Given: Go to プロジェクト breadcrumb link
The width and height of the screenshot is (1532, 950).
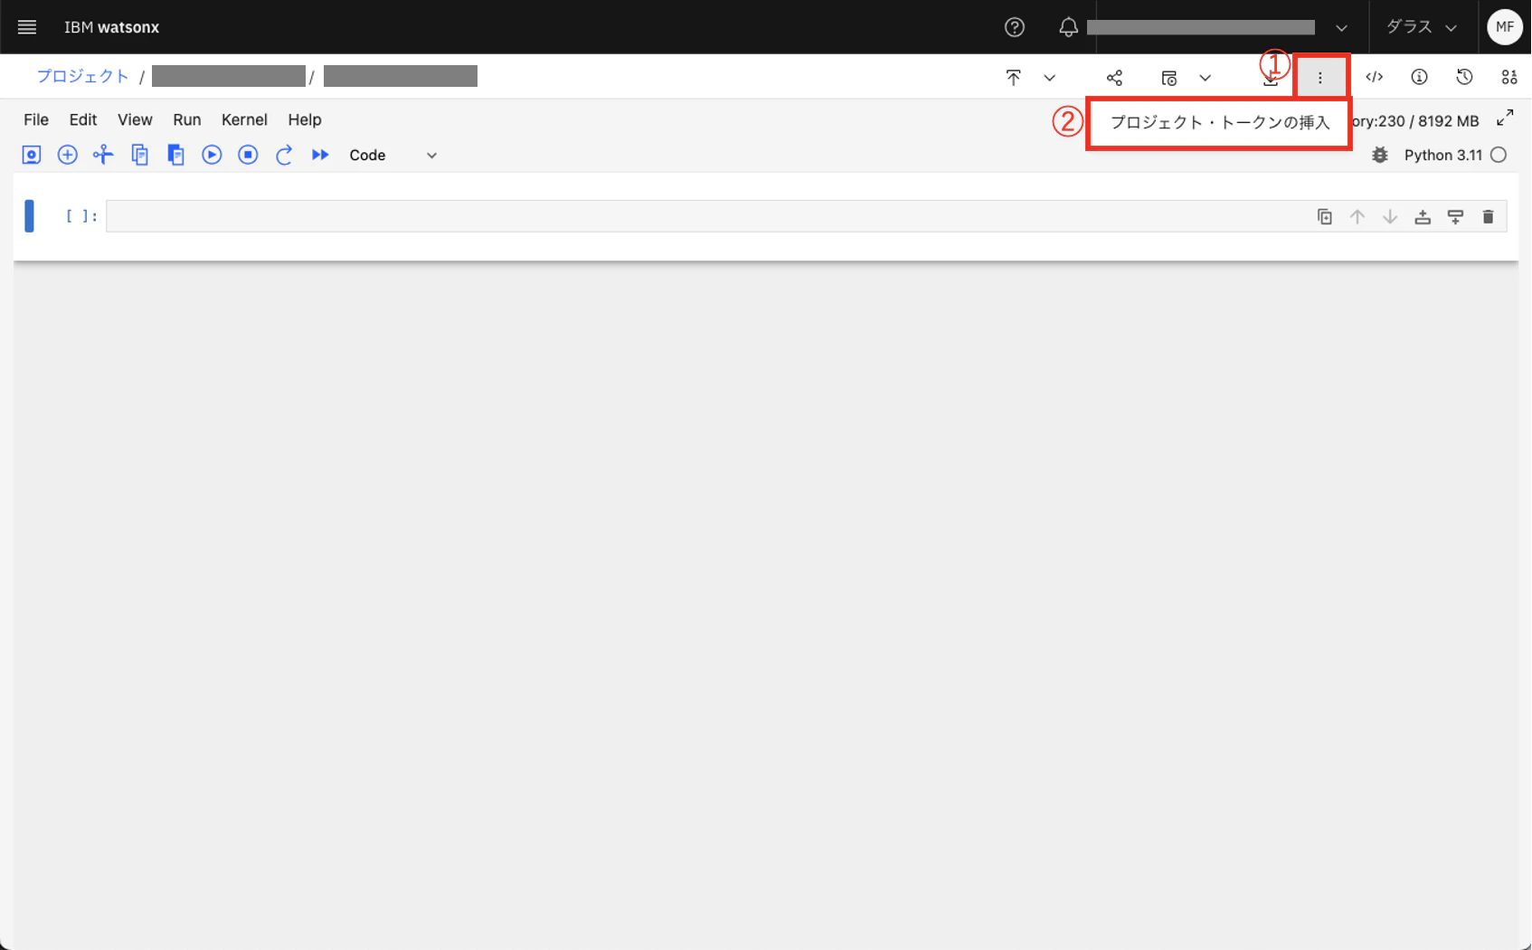Looking at the screenshot, I should [x=82, y=77].
